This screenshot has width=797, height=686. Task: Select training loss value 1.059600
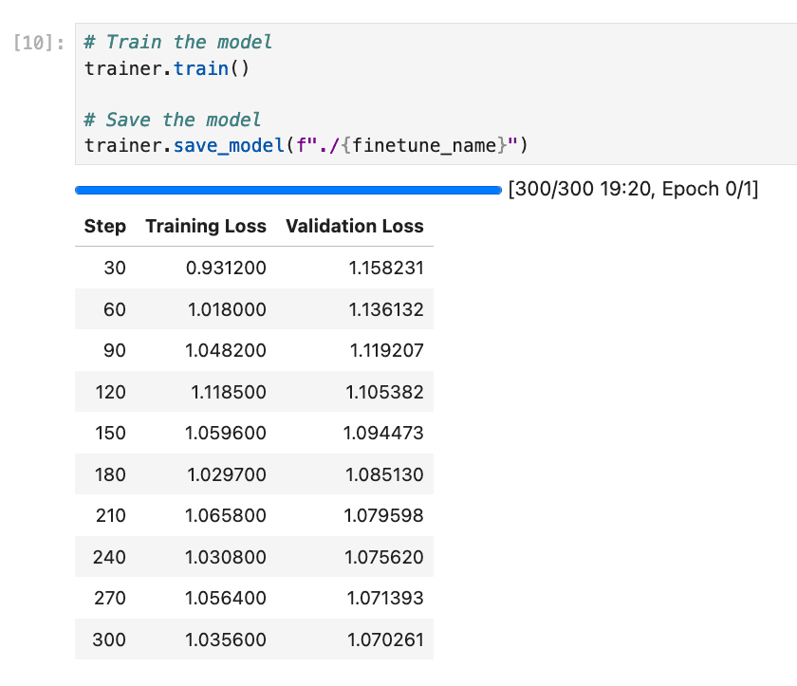coord(226,433)
